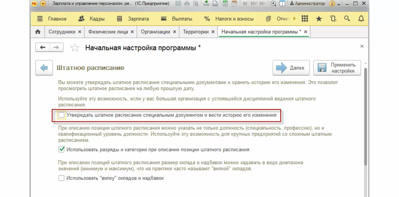This screenshot has width=399, height=197.
Task: Open the Кадры section
Action: pos(91,19)
